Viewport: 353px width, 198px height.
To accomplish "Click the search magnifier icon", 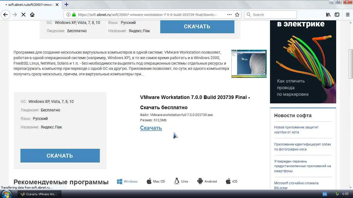I will click(x=248, y=15).
